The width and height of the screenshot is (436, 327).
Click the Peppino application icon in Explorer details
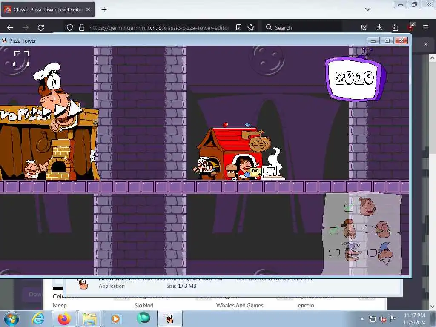click(x=83, y=284)
